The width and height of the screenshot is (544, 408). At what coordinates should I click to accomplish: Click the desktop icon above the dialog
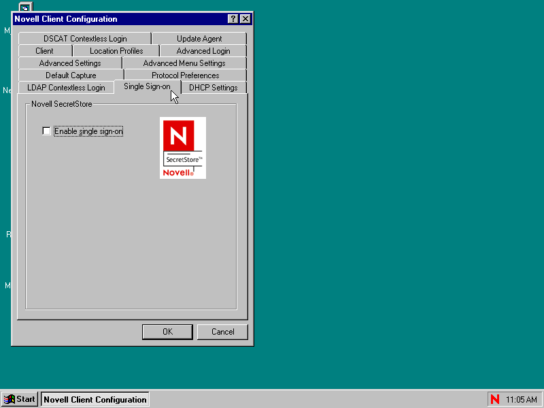click(x=25, y=7)
